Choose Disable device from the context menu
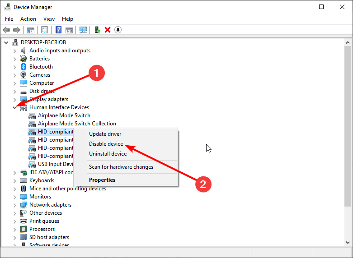This screenshot has height=258, width=353. [126, 144]
